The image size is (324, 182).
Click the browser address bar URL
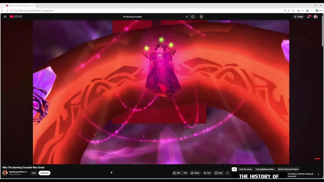(x=33, y=11)
